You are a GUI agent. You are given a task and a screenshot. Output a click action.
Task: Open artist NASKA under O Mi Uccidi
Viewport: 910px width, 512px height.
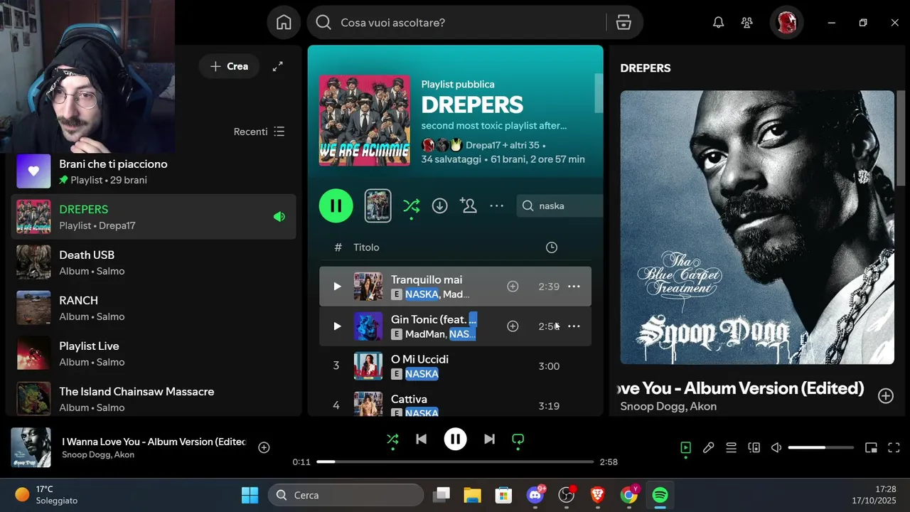(422, 373)
